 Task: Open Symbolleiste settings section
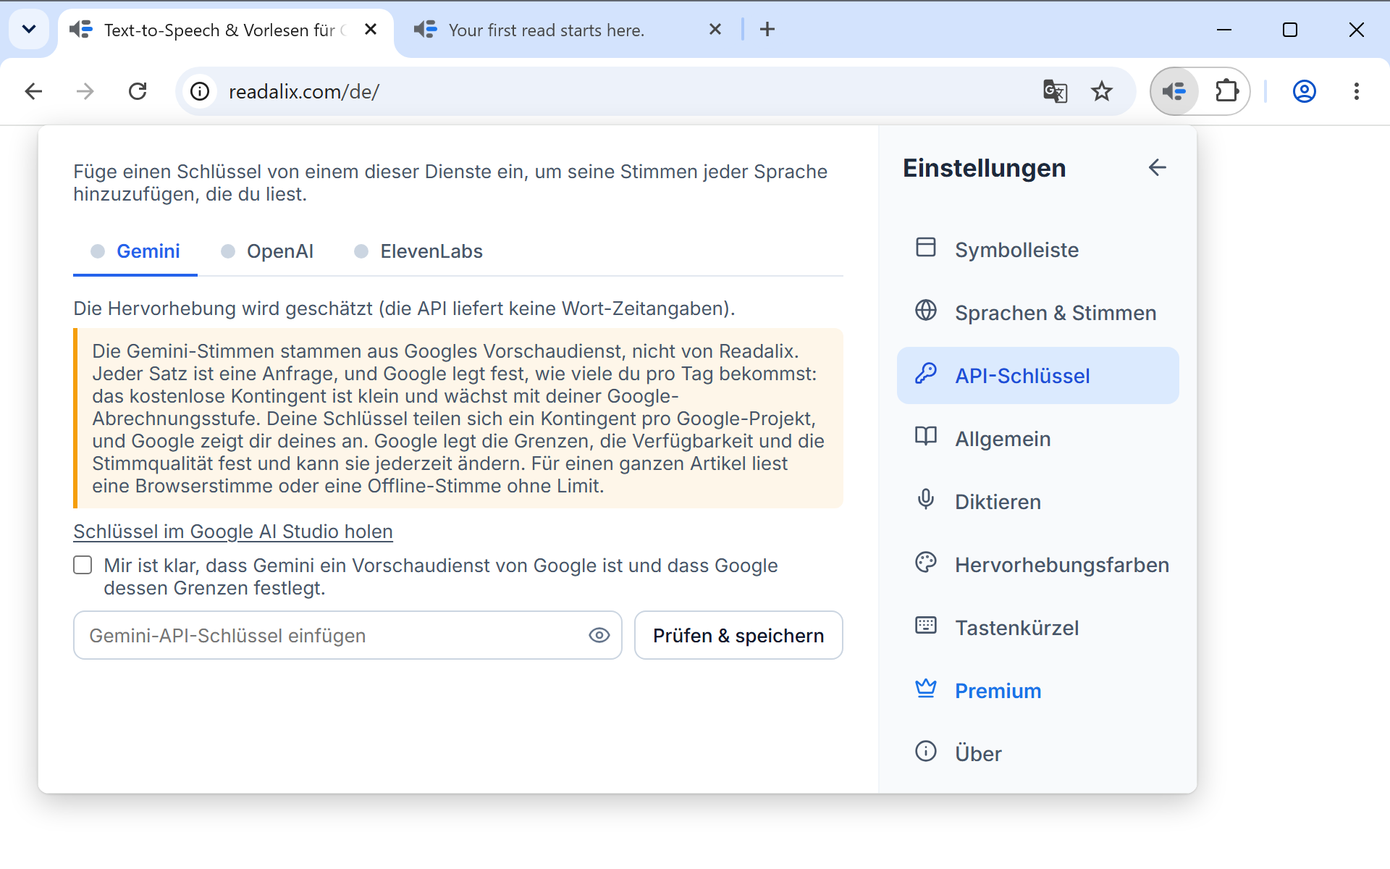[1037, 250]
